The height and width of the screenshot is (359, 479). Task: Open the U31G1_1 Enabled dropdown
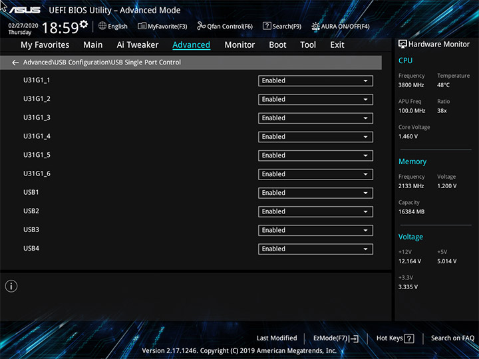tap(315, 81)
